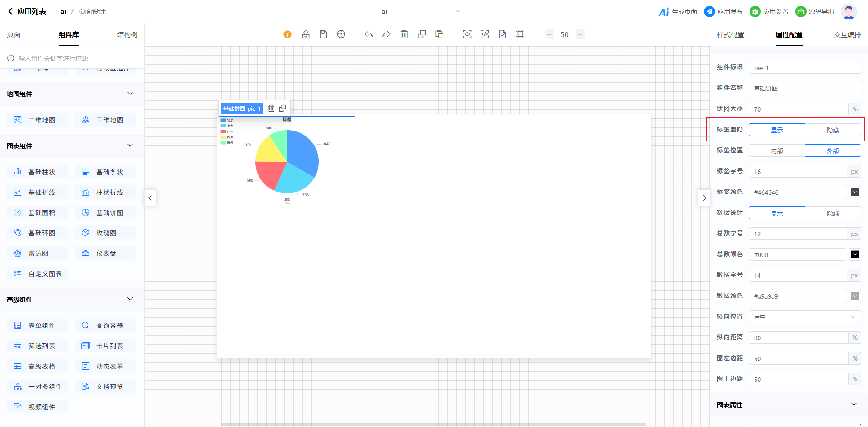Click the save icon in the toolbar

coord(323,34)
